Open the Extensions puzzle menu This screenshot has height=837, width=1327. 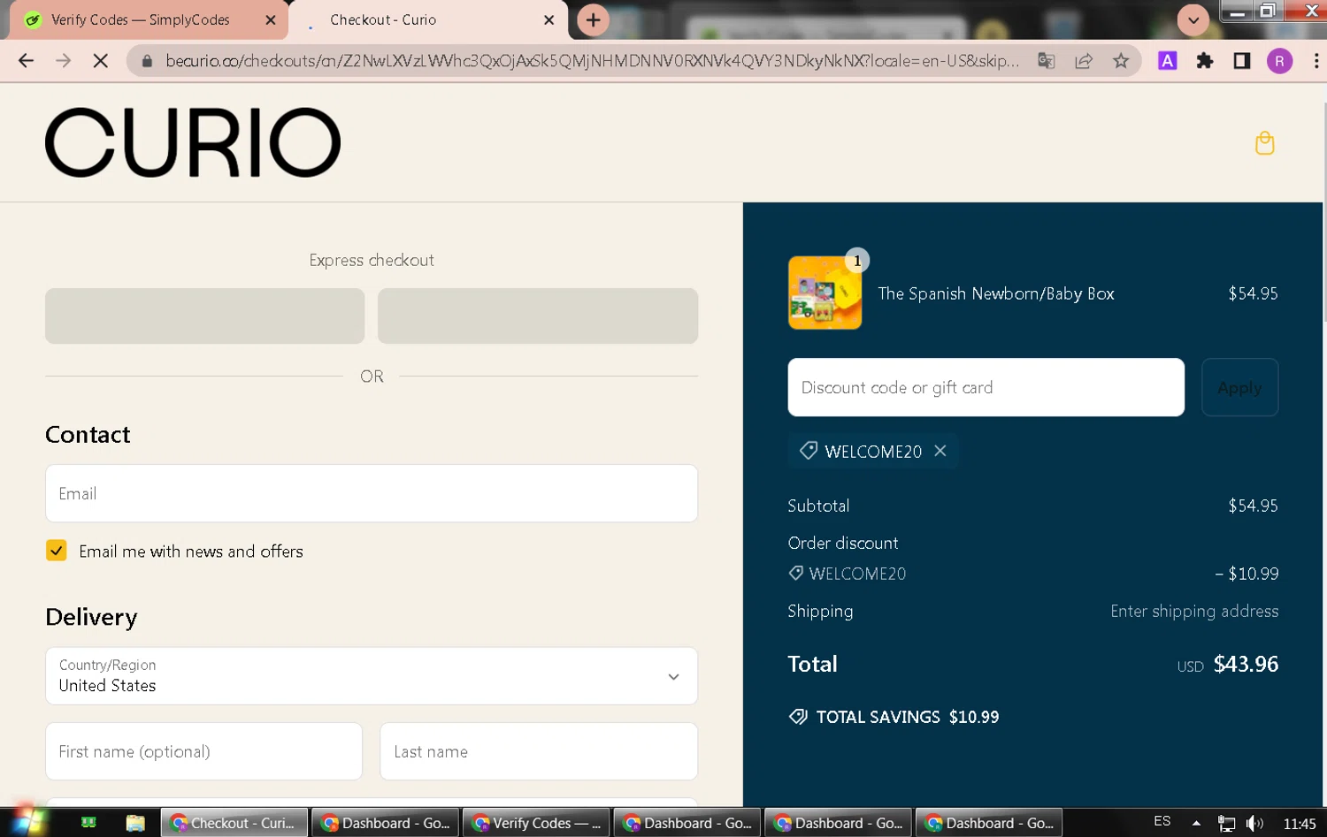pyautogui.click(x=1205, y=61)
